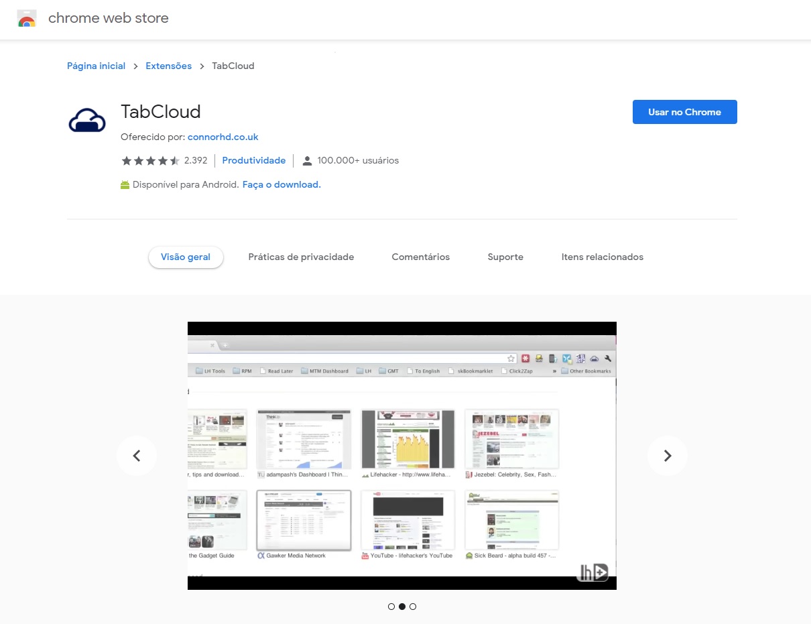Viewport: 811px width, 624px height.
Task: Click Read Later bookmark in video
Action: coord(276,371)
